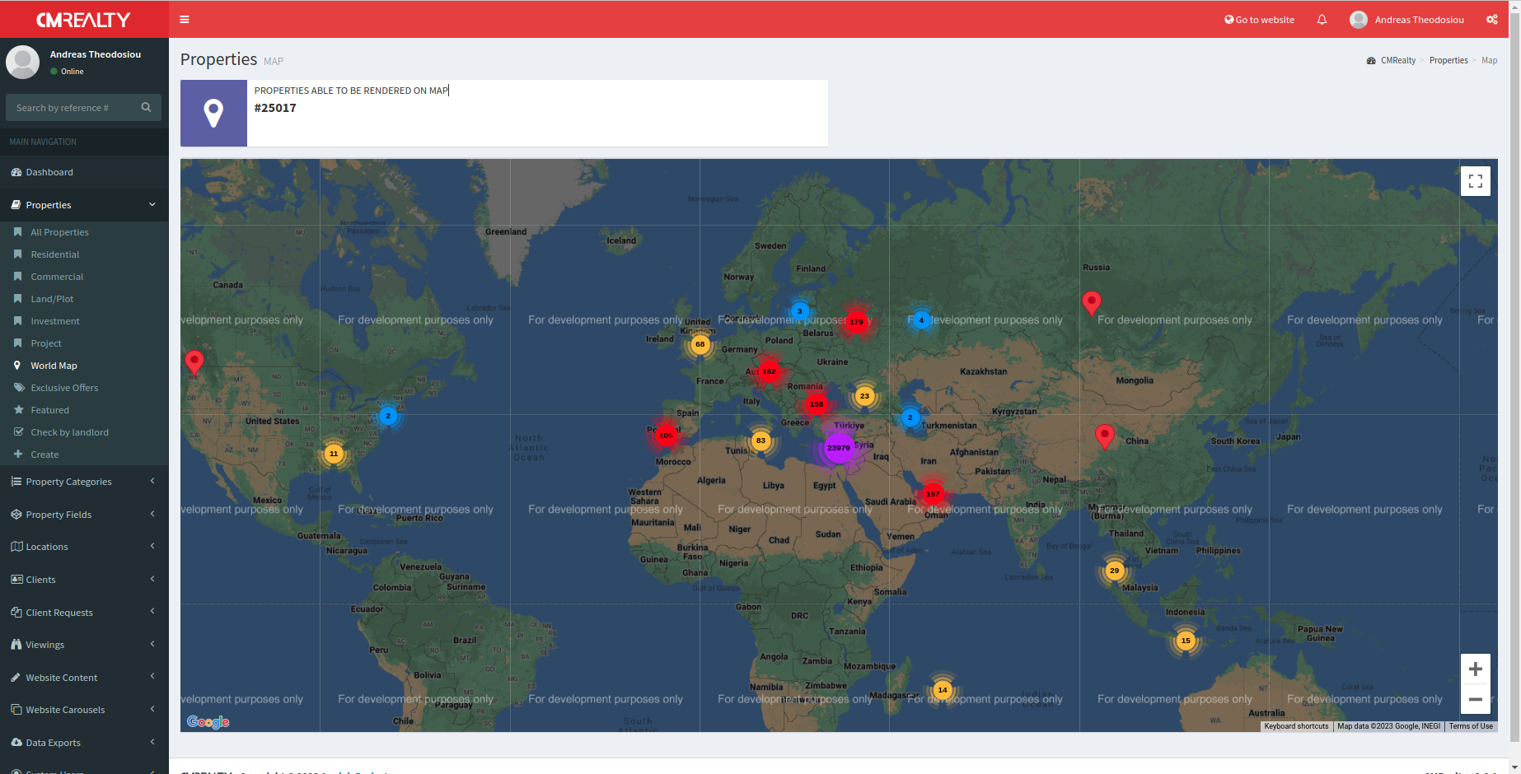Click the Google logo on map
Screen dimensions: 1521x774
pyautogui.click(x=208, y=721)
